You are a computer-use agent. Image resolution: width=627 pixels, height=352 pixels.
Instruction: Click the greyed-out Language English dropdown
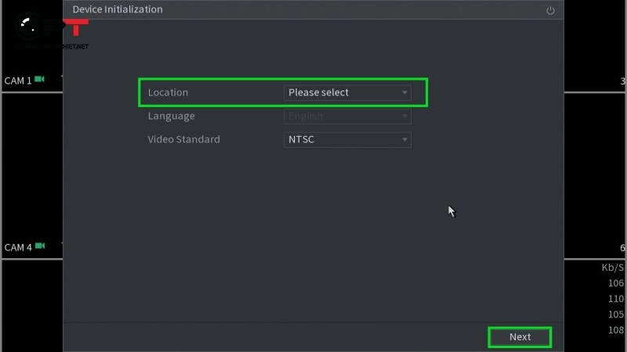346,116
